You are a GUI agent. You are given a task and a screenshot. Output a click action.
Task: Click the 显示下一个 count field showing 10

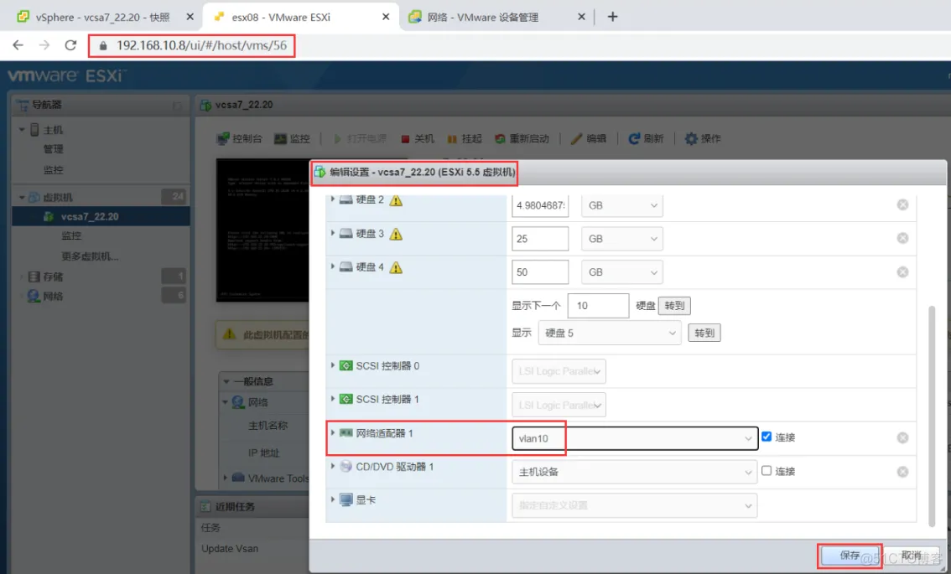tap(598, 306)
